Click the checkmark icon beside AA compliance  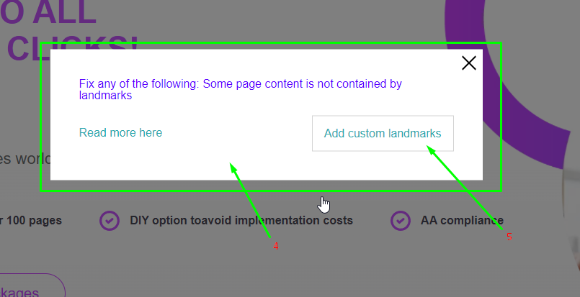click(401, 221)
